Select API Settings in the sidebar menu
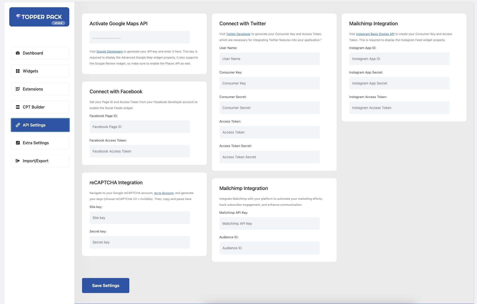Image resolution: width=477 pixels, height=304 pixels. [34, 125]
